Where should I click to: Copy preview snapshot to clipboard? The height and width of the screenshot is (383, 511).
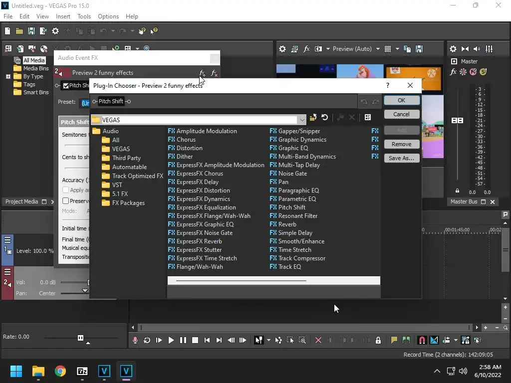coord(407,49)
